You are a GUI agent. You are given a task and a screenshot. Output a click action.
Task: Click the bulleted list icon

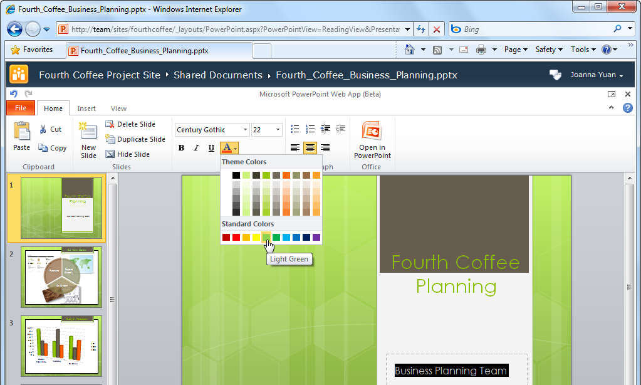(295, 129)
